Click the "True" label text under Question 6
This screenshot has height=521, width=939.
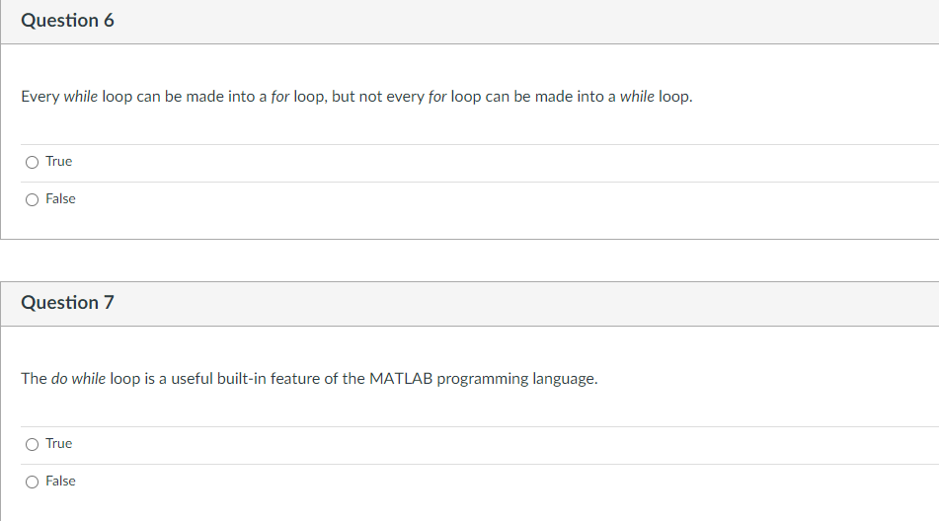click(x=58, y=162)
